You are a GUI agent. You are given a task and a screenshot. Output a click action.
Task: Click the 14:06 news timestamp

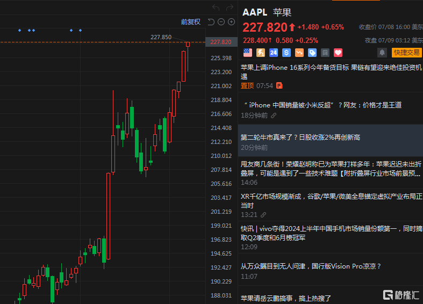(x=249, y=183)
